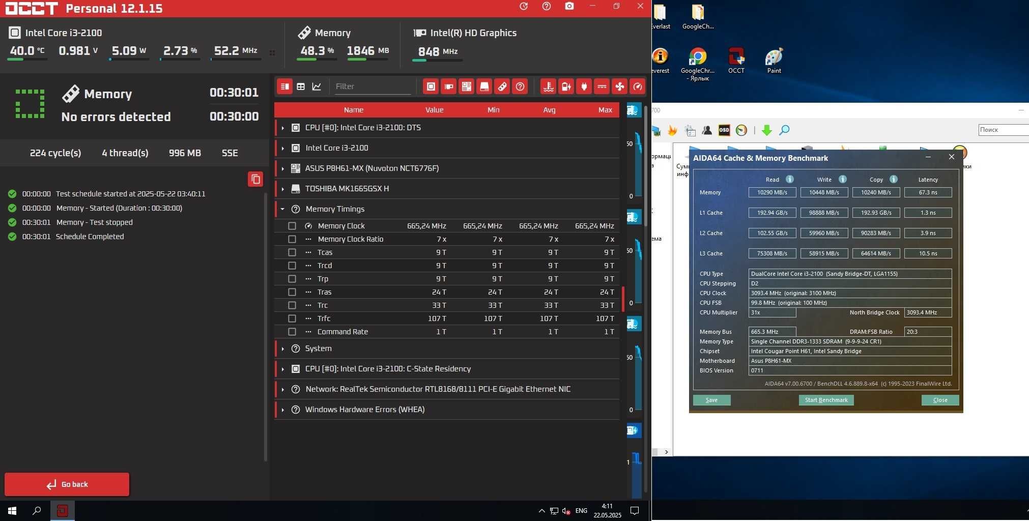Sort sensor table by Name column
The width and height of the screenshot is (1029, 521).
click(x=353, y=110)
